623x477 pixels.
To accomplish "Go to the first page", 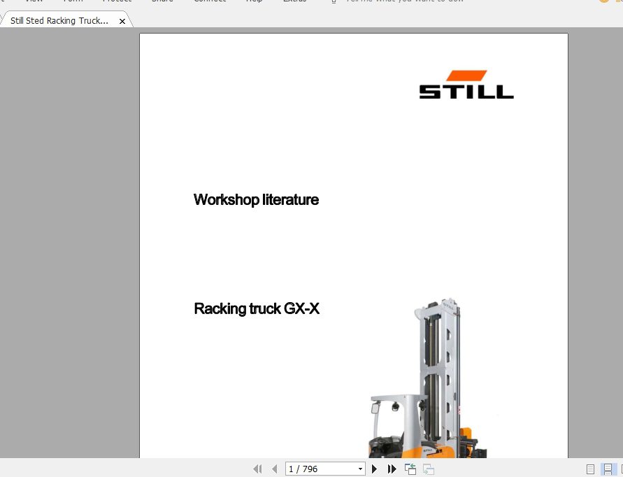I will [x=257, y=469].
